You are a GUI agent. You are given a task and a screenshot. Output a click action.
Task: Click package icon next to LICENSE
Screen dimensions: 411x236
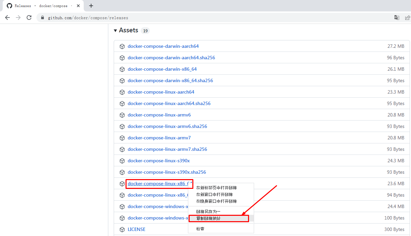point(122,230)
